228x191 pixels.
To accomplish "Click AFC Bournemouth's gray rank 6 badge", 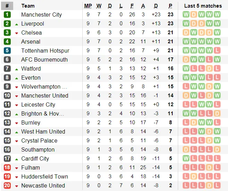I will (7, 60).
